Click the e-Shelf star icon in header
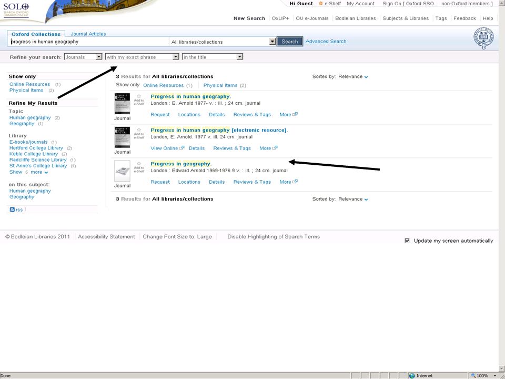Image resolution: width=505 pixels, height=379 pixels. (x=320, y=4)
